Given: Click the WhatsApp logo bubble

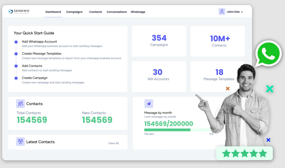Looking at the screenshot, I should pyautogui.click(x=268, y=54).
